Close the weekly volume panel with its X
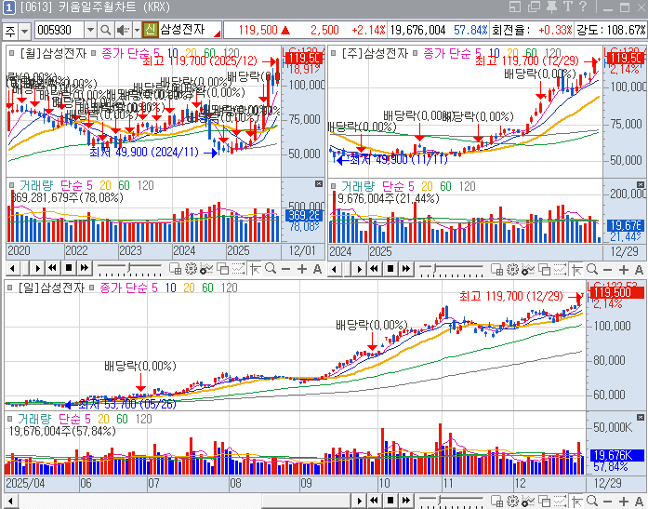Screen dimensions: 648x509 pos(641,184)
